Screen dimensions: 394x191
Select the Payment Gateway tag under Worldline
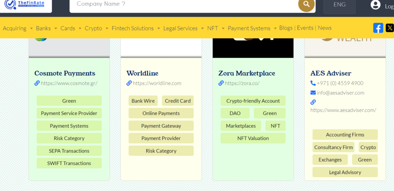[161, 126]
